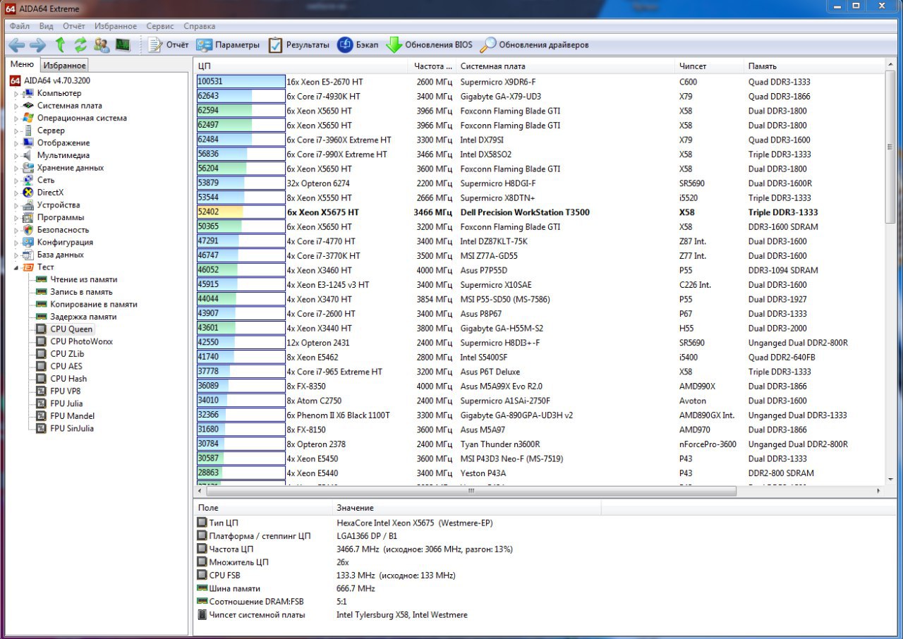Select Задержка памяти test
Screen dimensions: 903x639
click(x=83, y=317)
